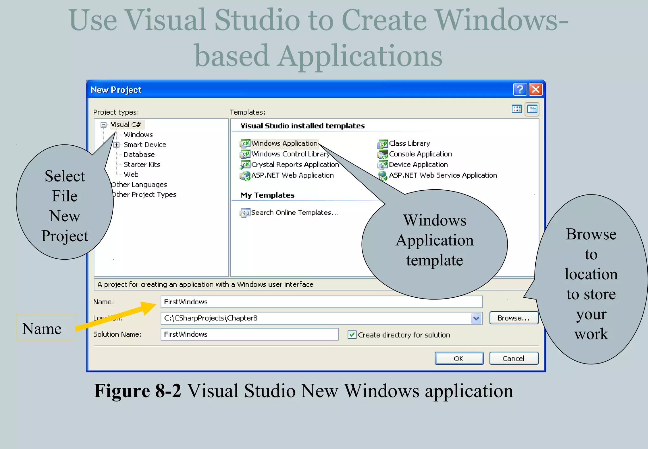Click the Class Library template label
Viewport: 648px width, 449px height.
click(x=410, y=143)
